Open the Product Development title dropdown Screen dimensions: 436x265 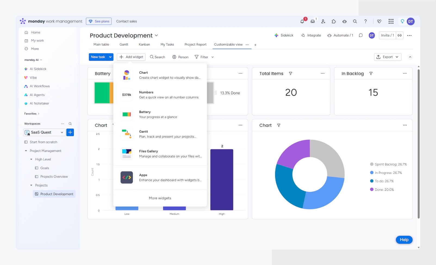click(x=157, y=36)
